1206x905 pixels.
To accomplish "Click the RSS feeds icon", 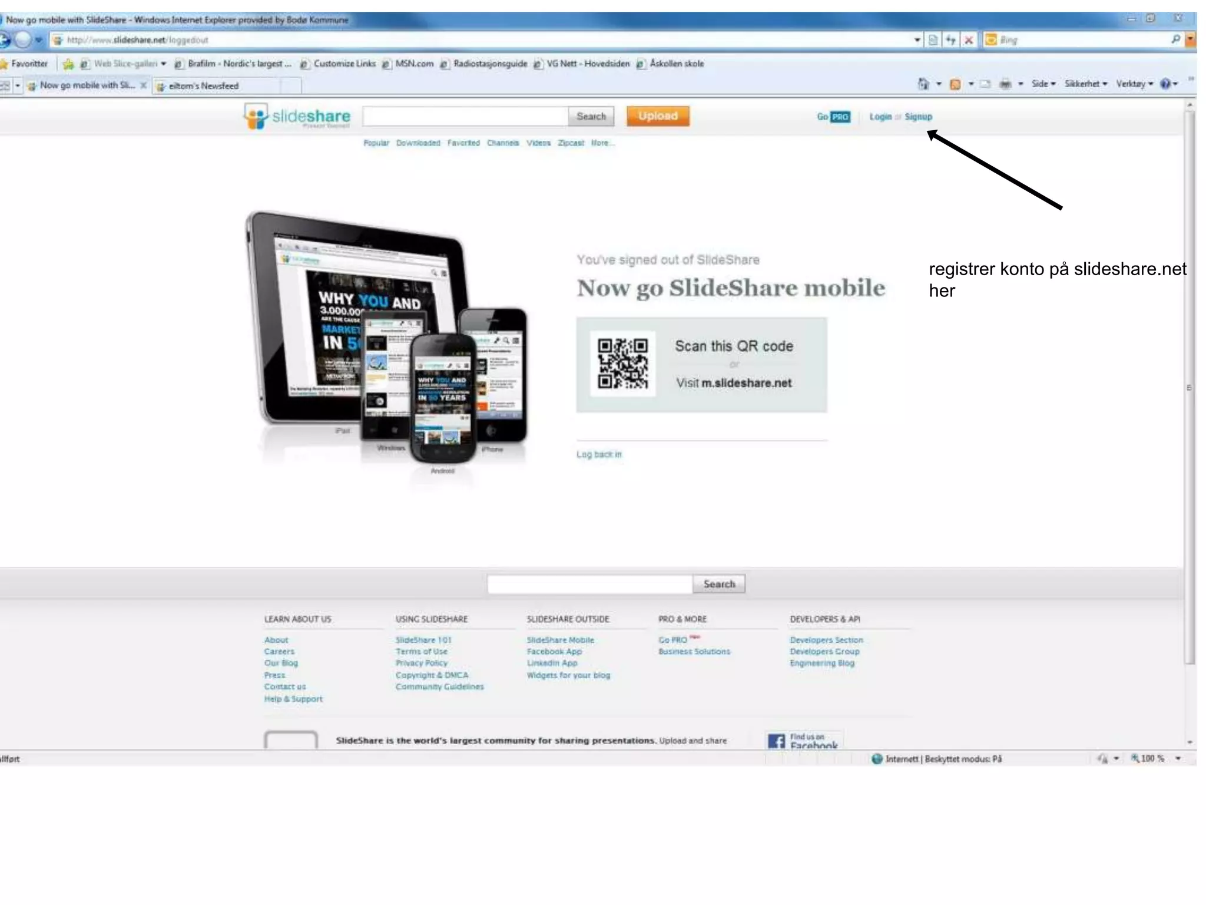I will click(x=955, y=84).
